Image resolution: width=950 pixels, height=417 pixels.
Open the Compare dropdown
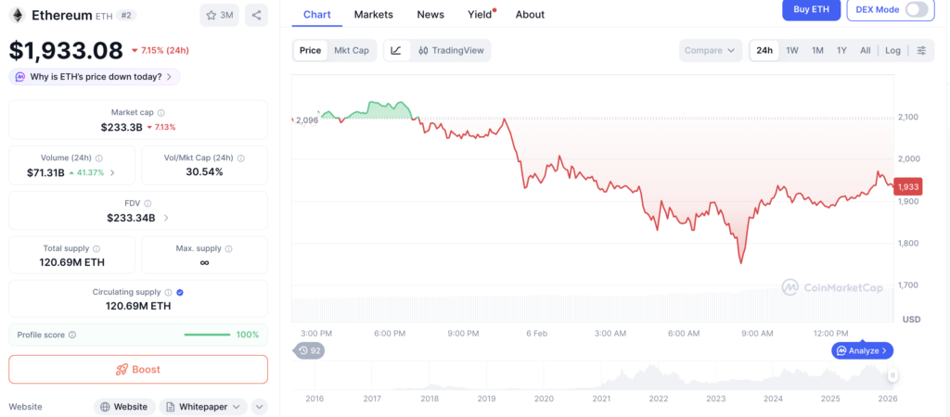pos(710,51)
